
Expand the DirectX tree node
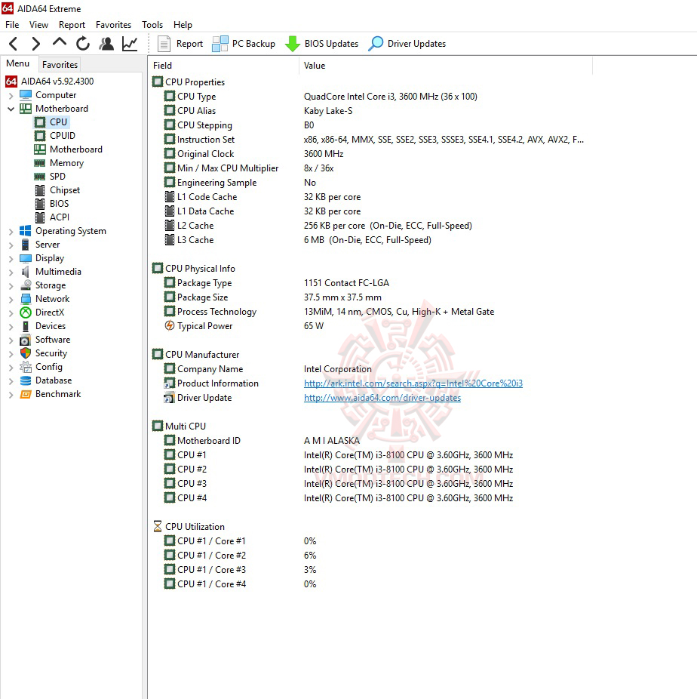11,313
